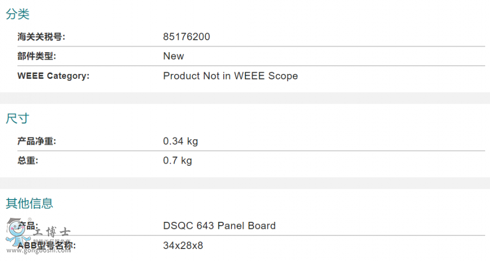Click the WEEE Category label
The image size is (490, 261).
tap(53, 76)
